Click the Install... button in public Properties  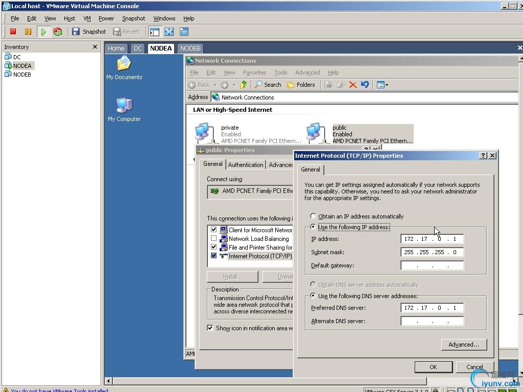tap(232, 277)
